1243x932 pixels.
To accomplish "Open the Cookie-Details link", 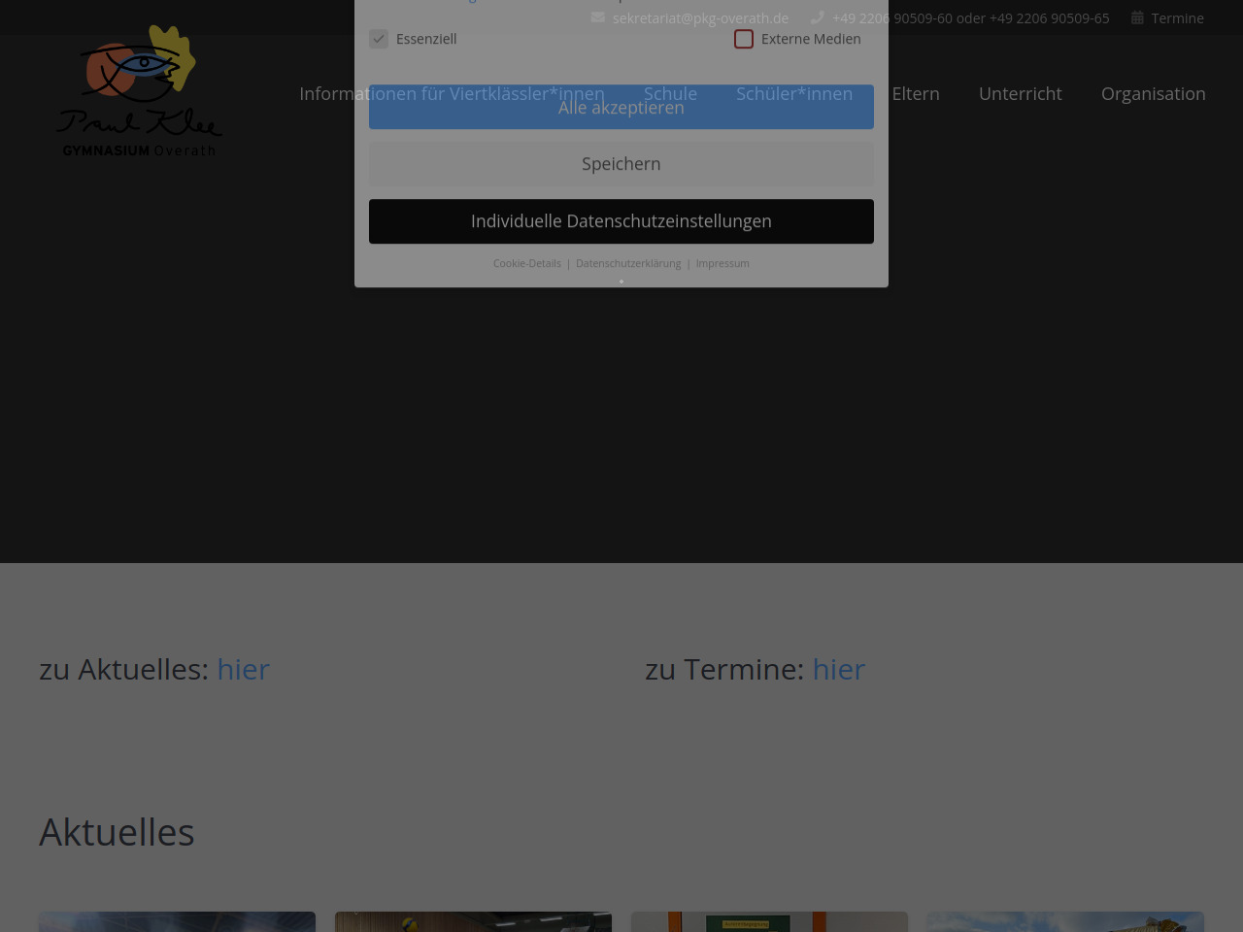I will tap(527, 263).
